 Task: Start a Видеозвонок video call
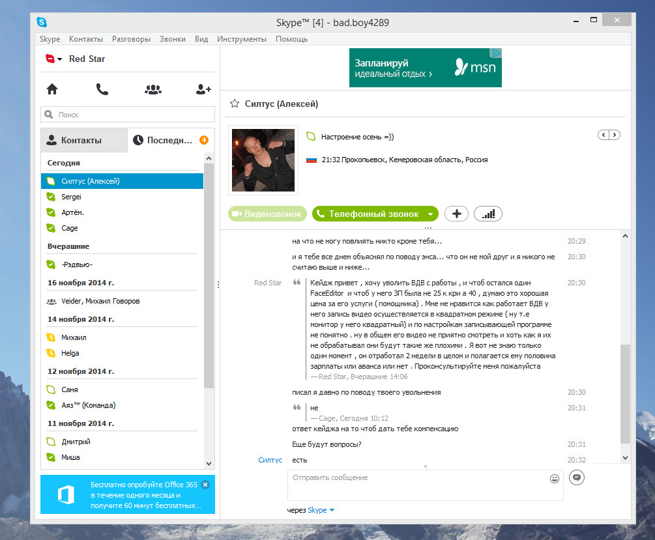267,214
